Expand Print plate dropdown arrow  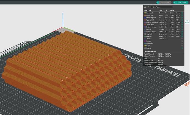click(175, 2)
